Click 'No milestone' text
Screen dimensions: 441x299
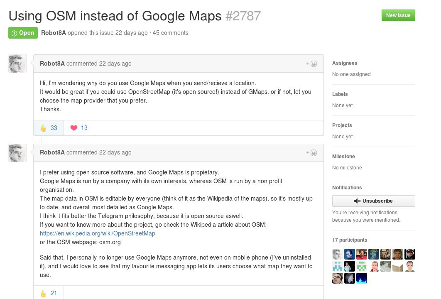[x=347, y=168]
